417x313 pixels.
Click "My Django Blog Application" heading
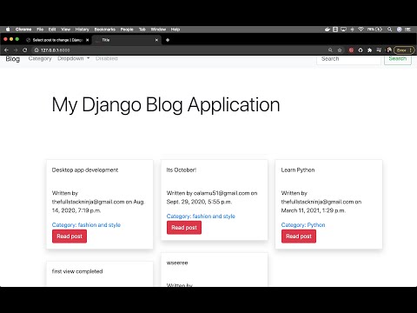point(166,104)
